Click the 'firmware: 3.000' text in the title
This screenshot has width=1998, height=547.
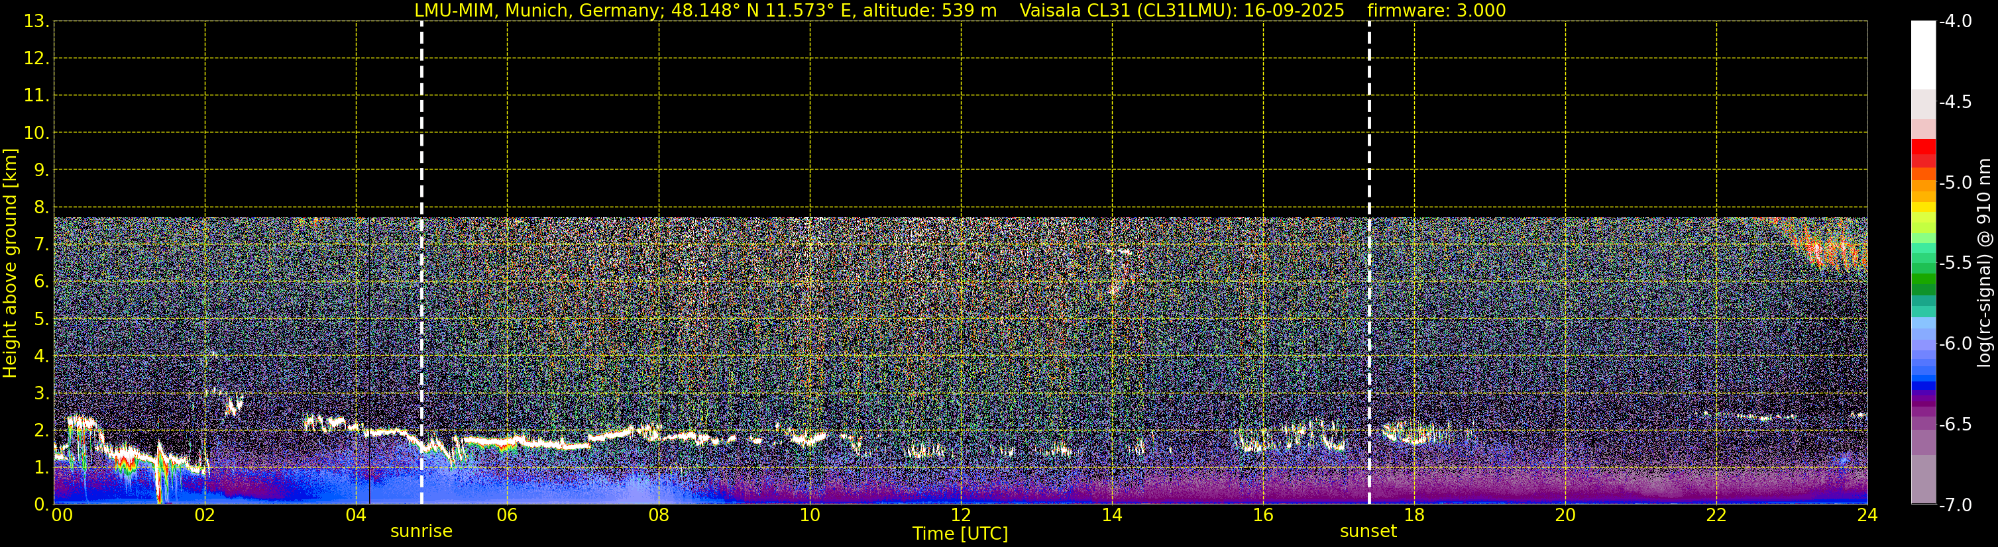pyautogui.click(x=1437, y=11)
